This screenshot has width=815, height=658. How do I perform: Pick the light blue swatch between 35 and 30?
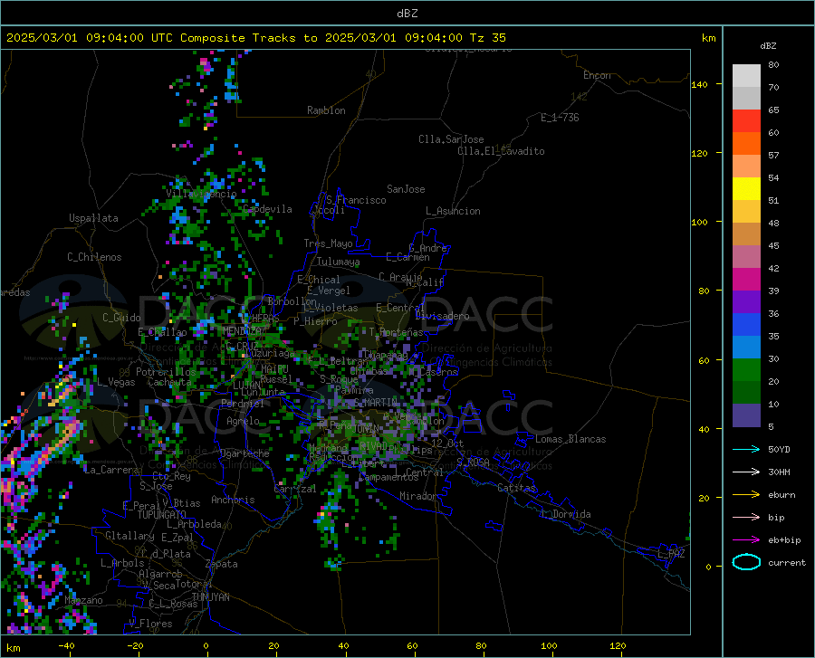746,347
